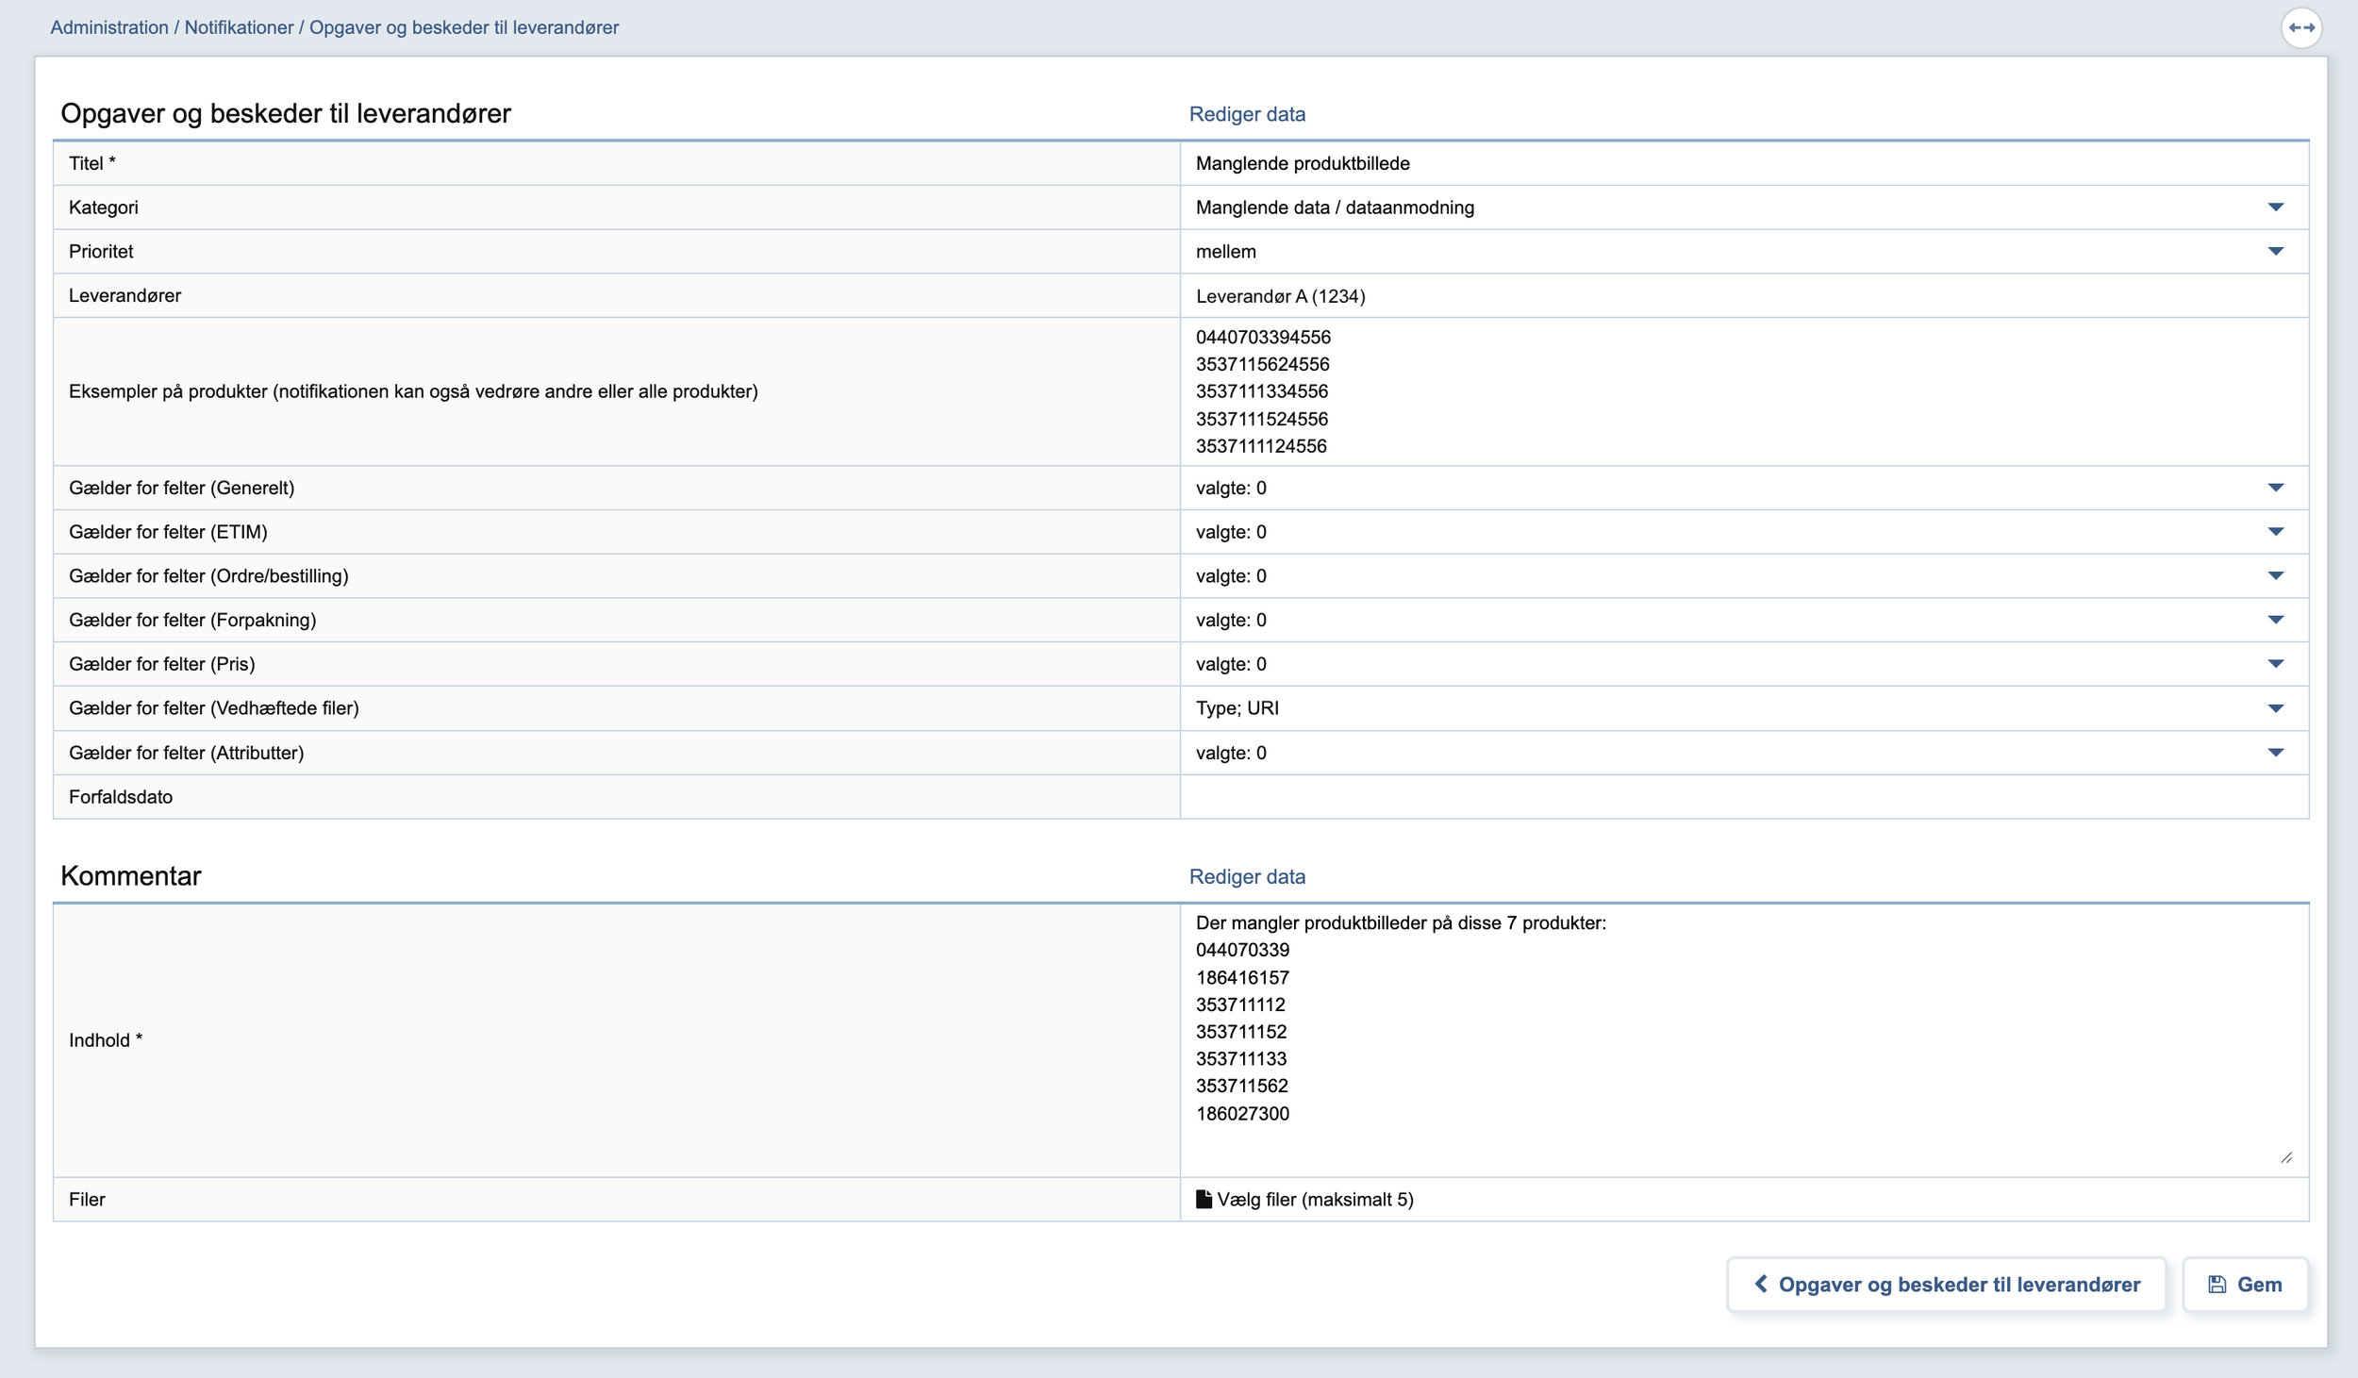Expand Gælder for felter (Generelt) dropdown
This screenshot has width=2358, height=1378.
pyautogui.click(x=2275, y=488)
